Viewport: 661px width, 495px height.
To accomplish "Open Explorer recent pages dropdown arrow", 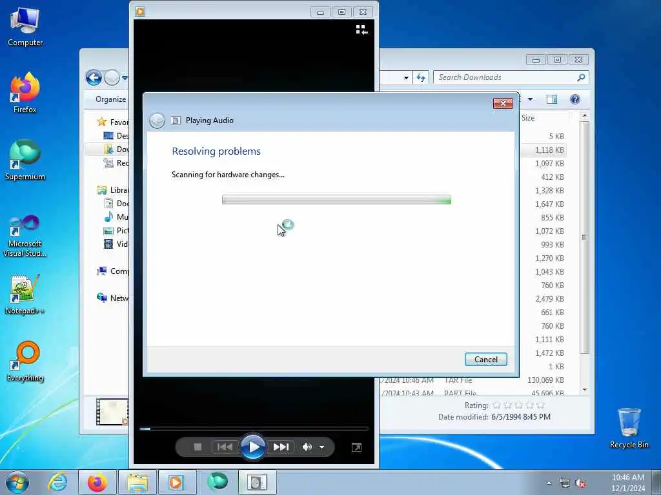I will [x=125, y=78].
